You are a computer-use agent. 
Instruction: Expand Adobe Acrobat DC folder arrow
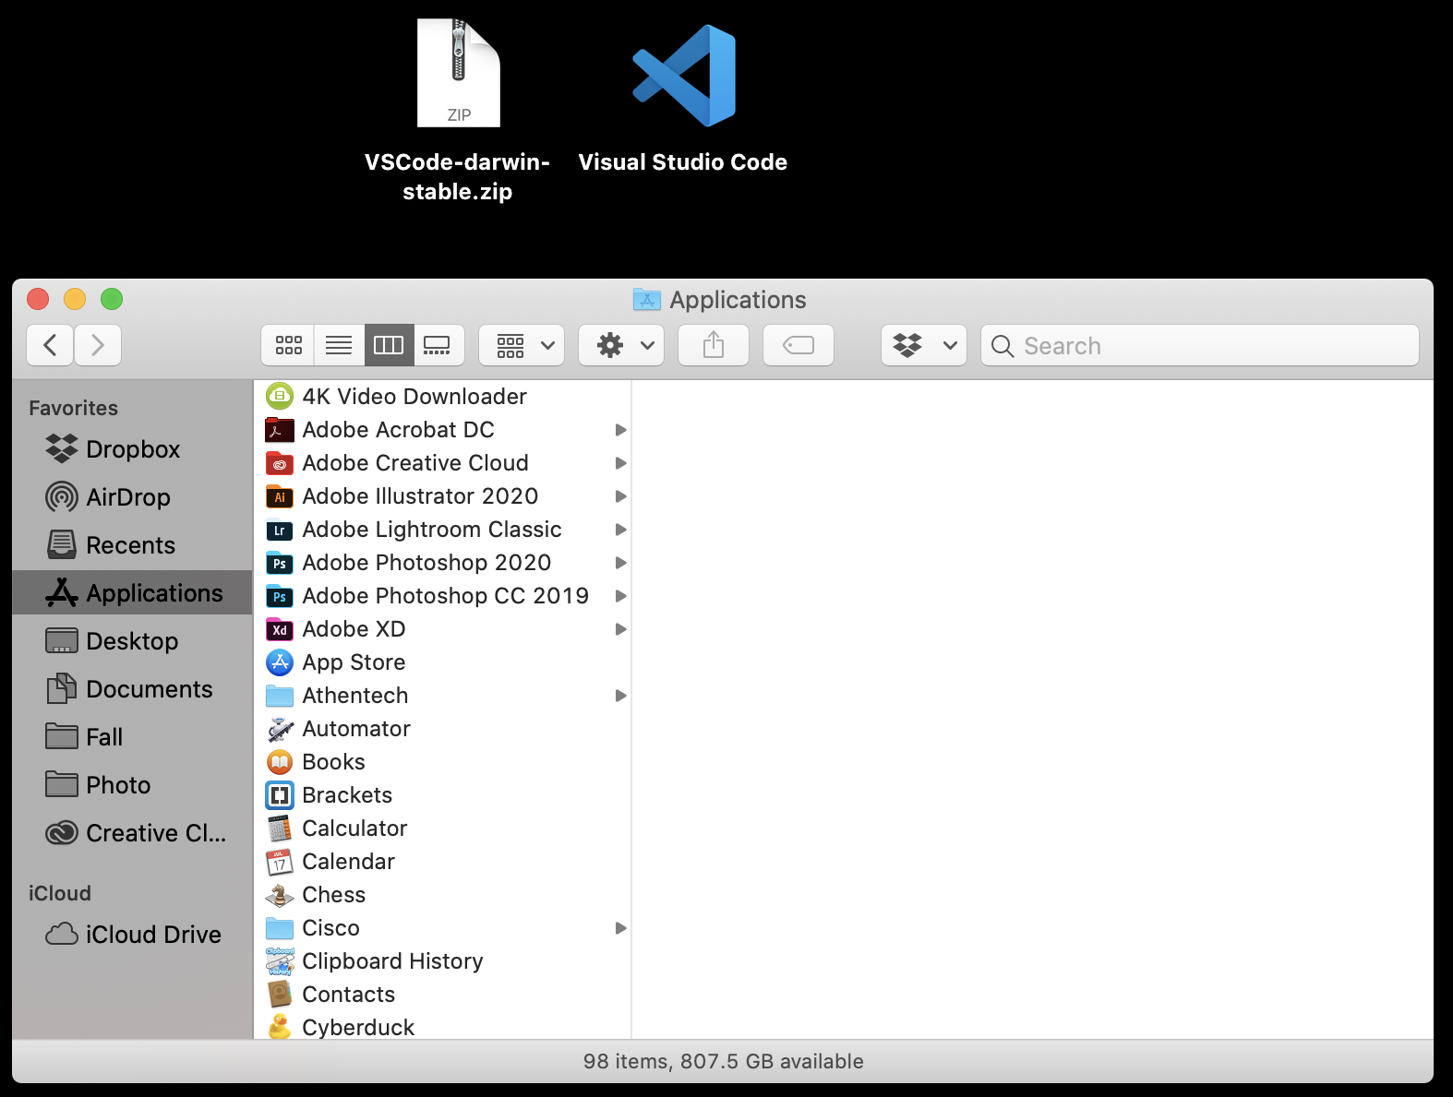[x=620, y=430]
